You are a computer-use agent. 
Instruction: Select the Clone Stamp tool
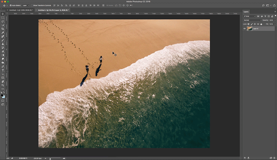pos(3,44)
